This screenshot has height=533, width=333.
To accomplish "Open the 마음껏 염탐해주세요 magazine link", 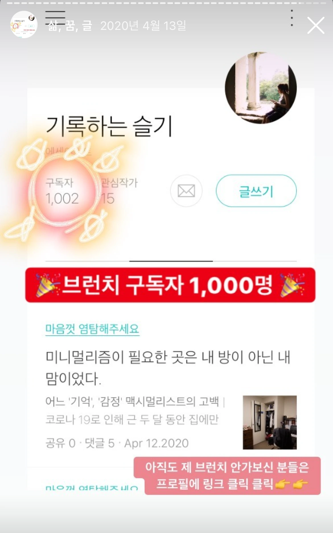I will 92,329.
